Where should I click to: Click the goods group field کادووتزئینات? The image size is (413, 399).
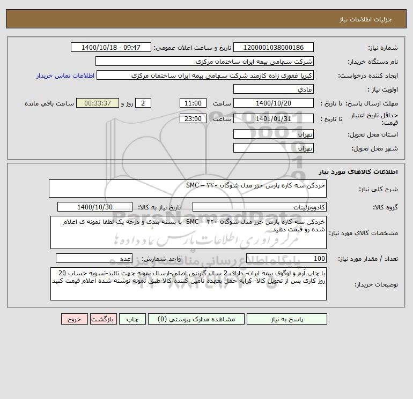(x=260, y=207)
